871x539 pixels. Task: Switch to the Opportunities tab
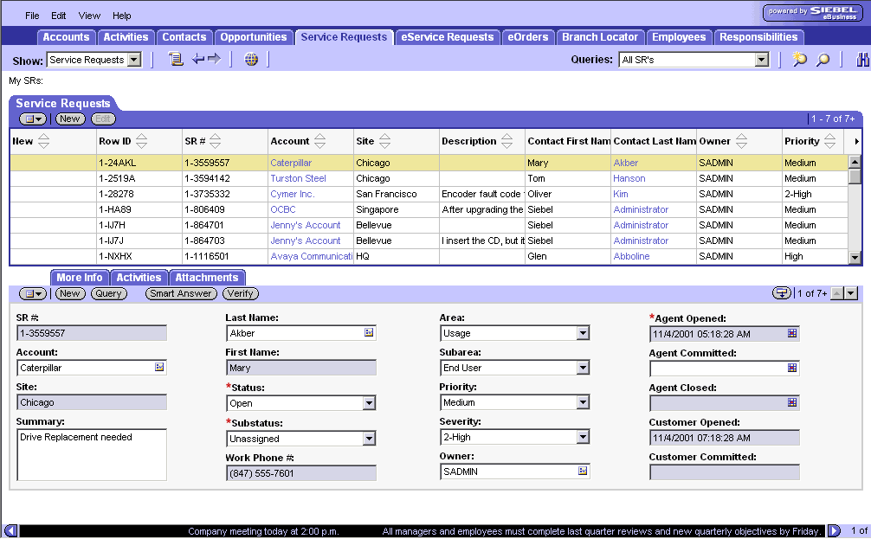(254, 37)
